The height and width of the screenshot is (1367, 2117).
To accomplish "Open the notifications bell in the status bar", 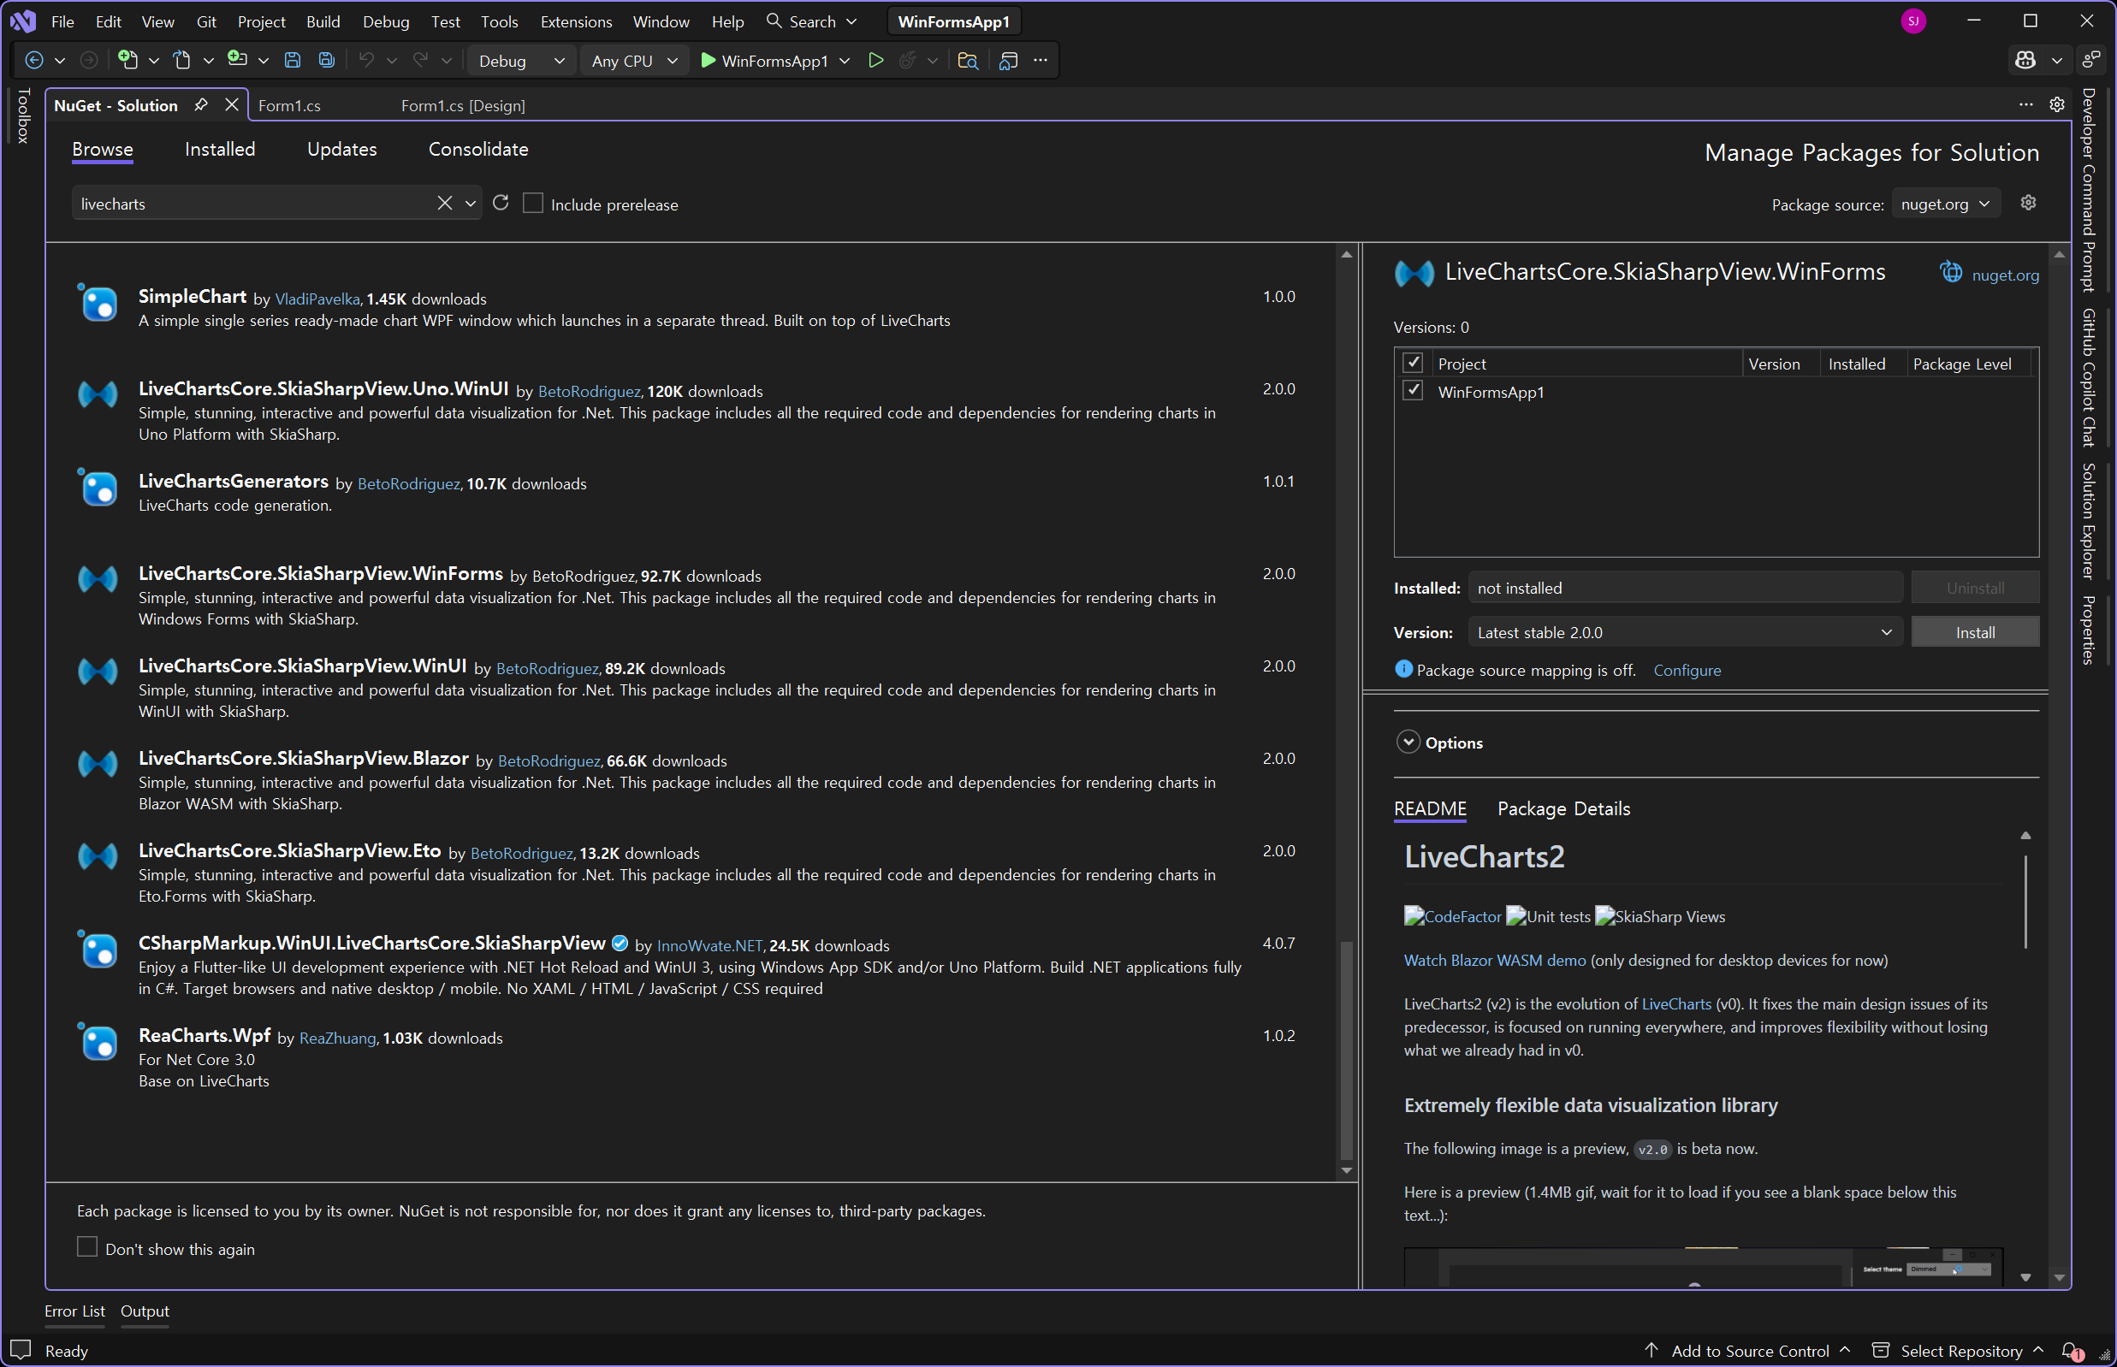I will [2070, 1350].
